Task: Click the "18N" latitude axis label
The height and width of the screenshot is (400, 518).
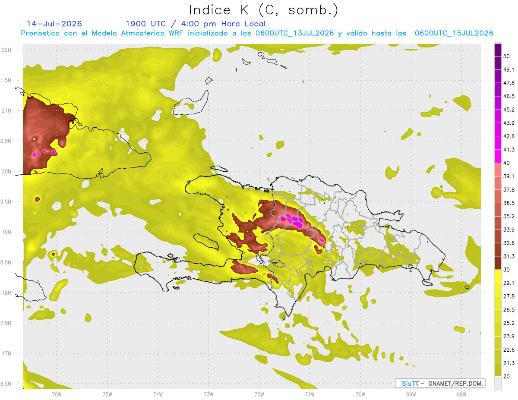Action: point(6,293)
